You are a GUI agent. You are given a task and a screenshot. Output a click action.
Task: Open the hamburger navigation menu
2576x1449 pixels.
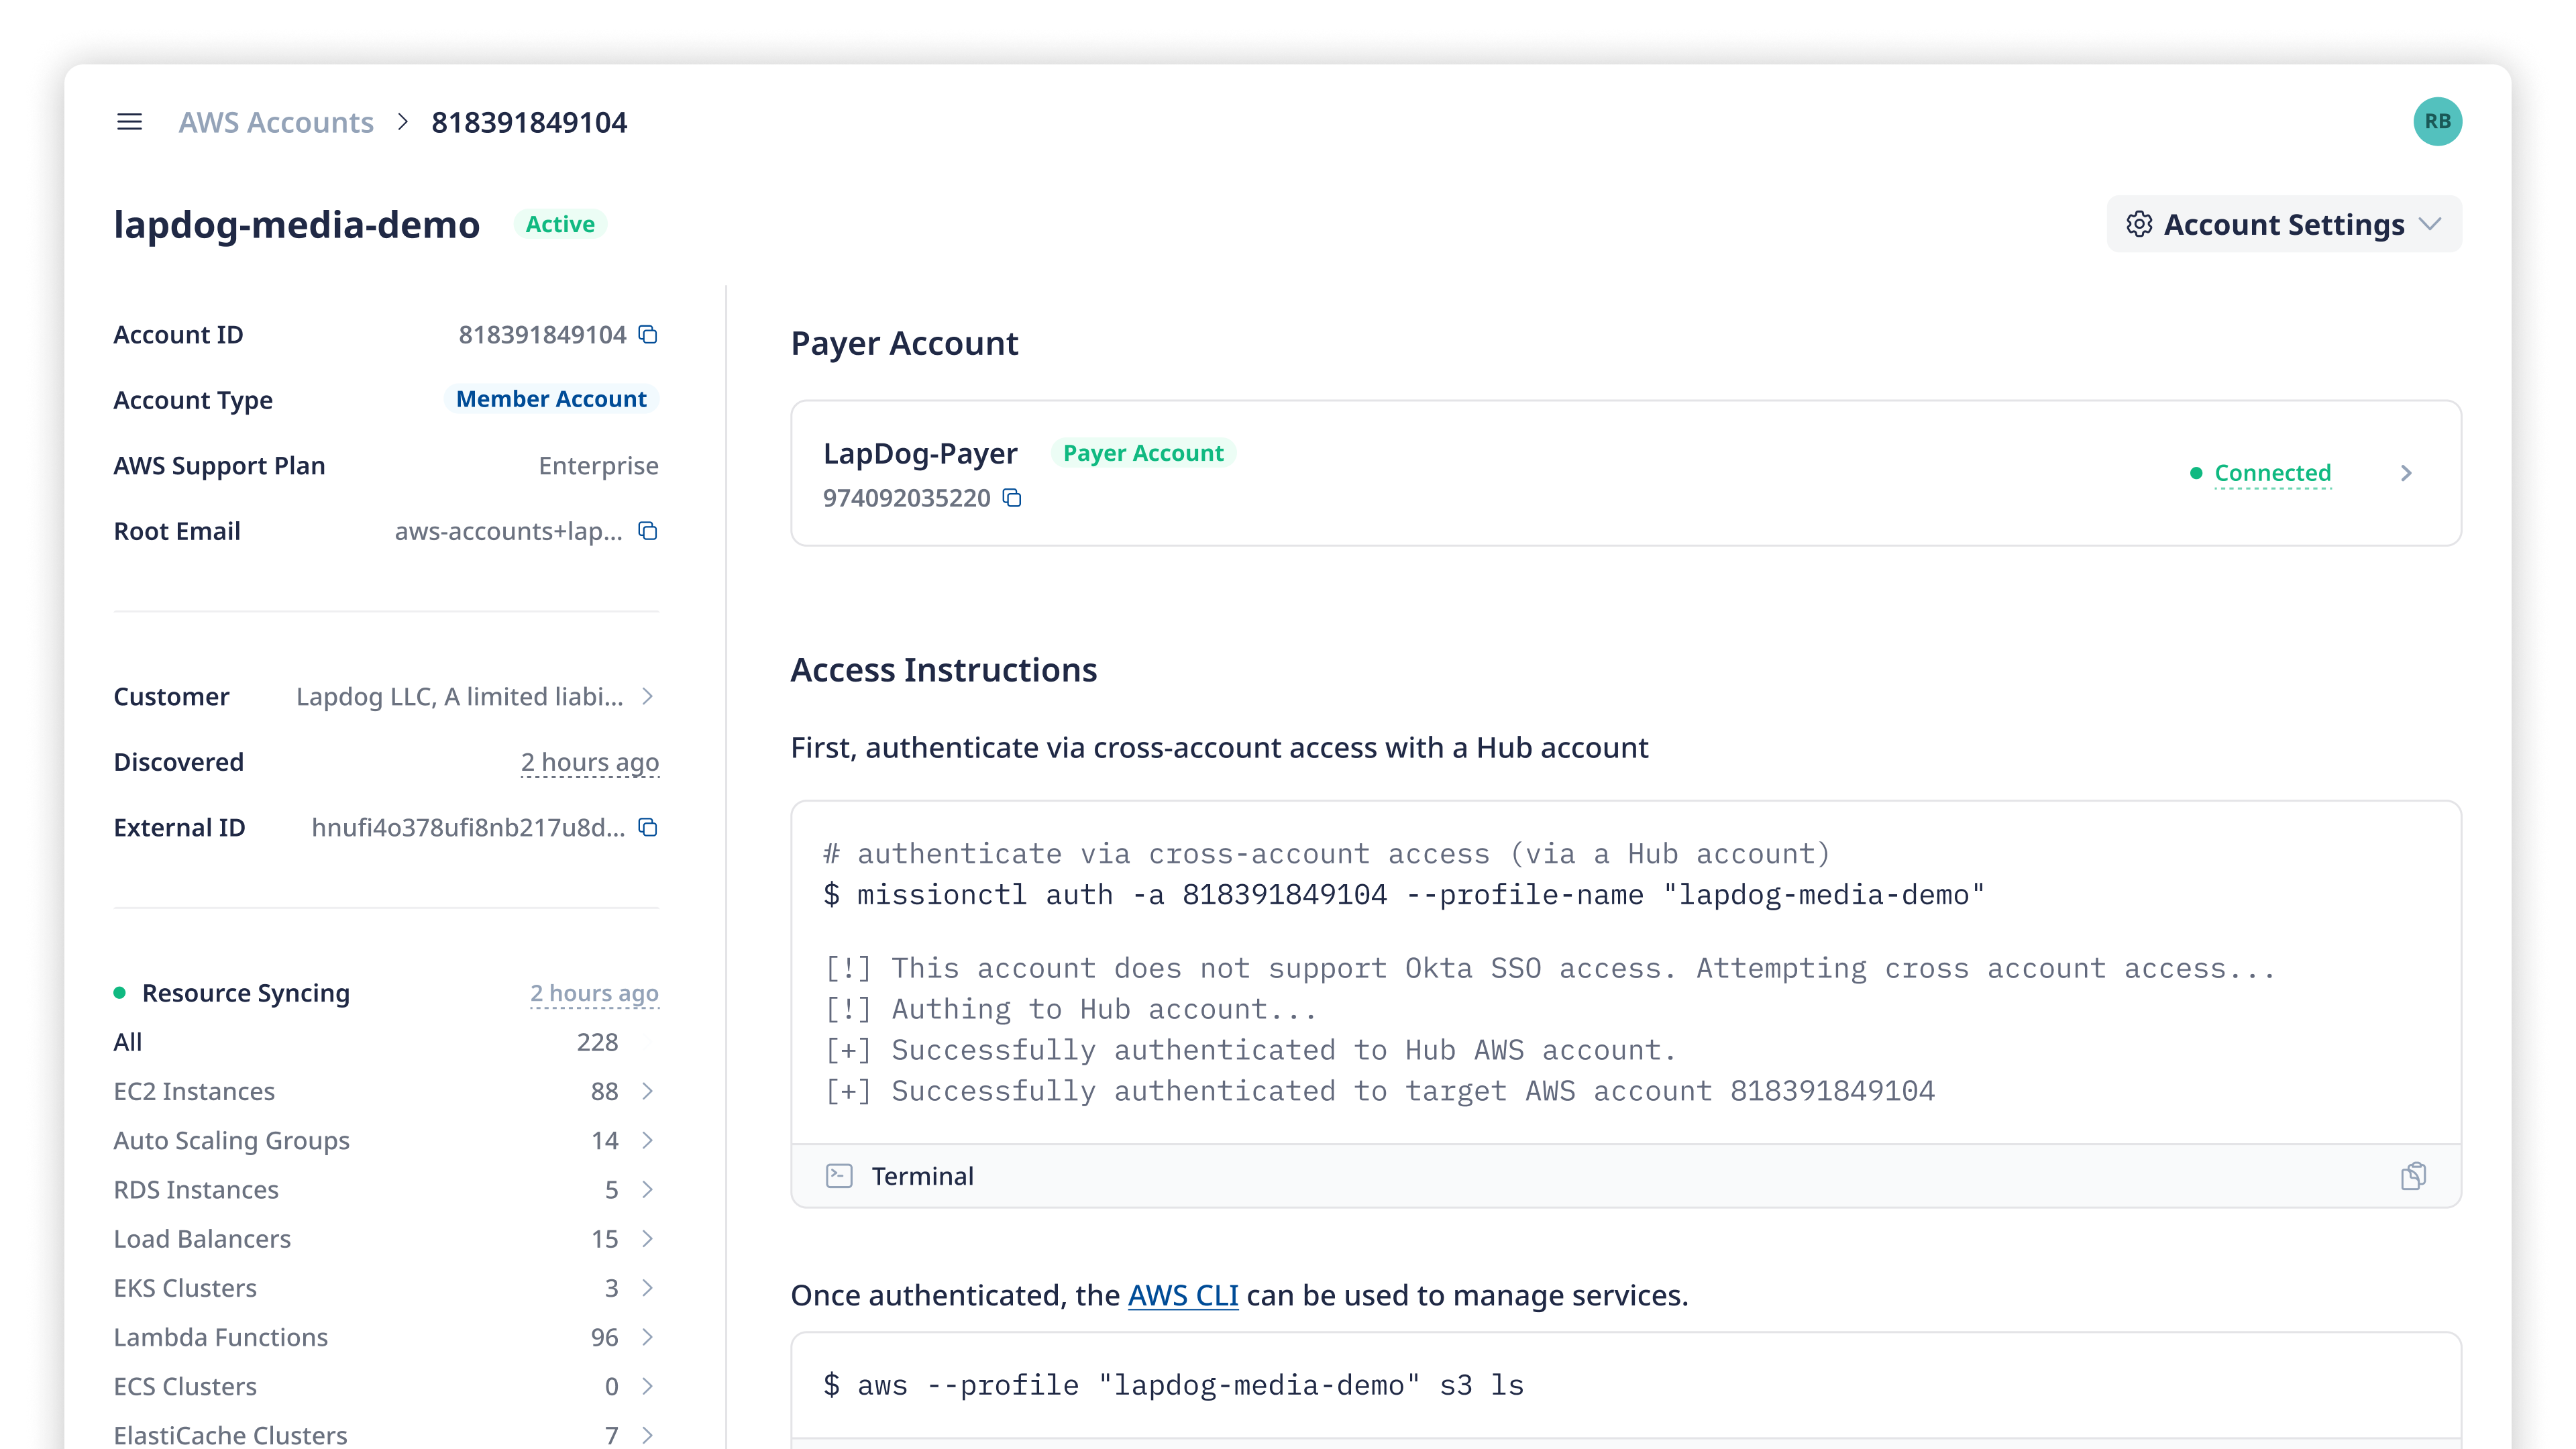coord(129,122)
